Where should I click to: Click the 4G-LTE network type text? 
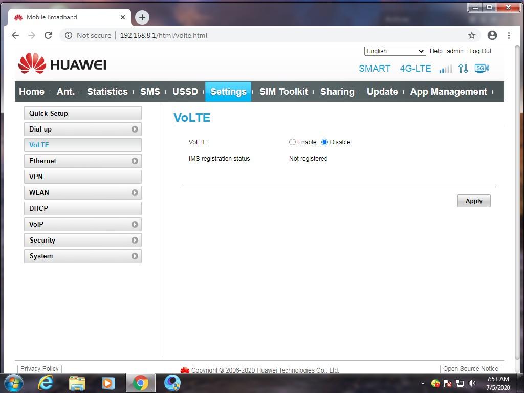click(416, 69)
